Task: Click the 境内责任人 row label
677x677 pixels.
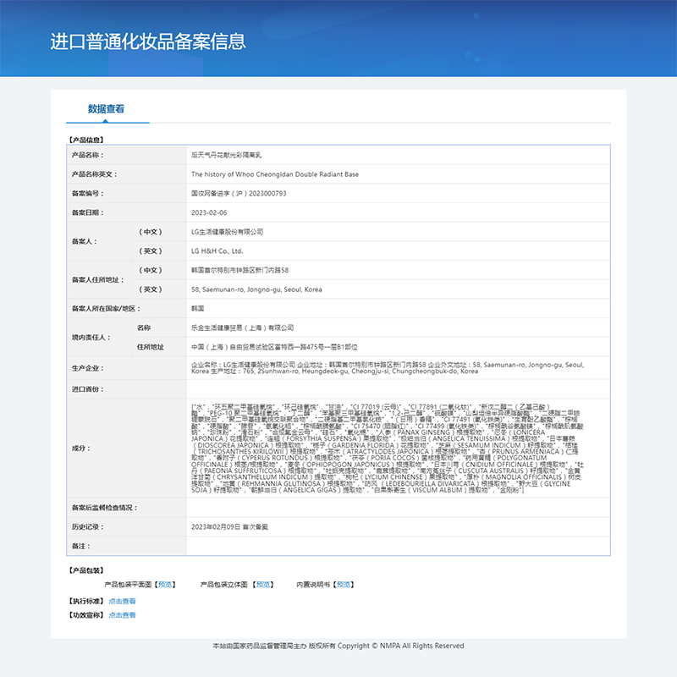Action: (91, 337)
